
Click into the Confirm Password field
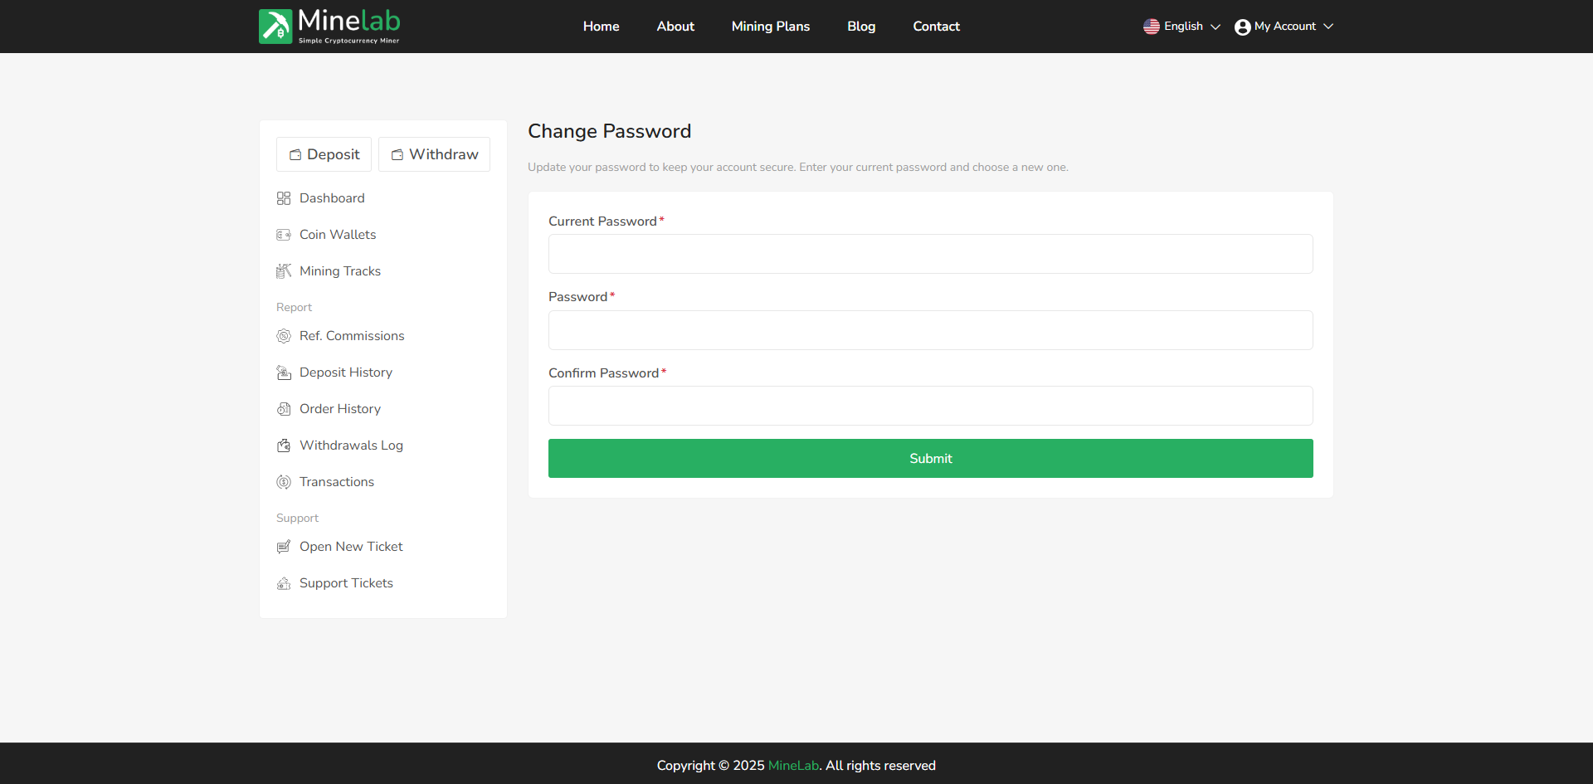pos(930,406)
